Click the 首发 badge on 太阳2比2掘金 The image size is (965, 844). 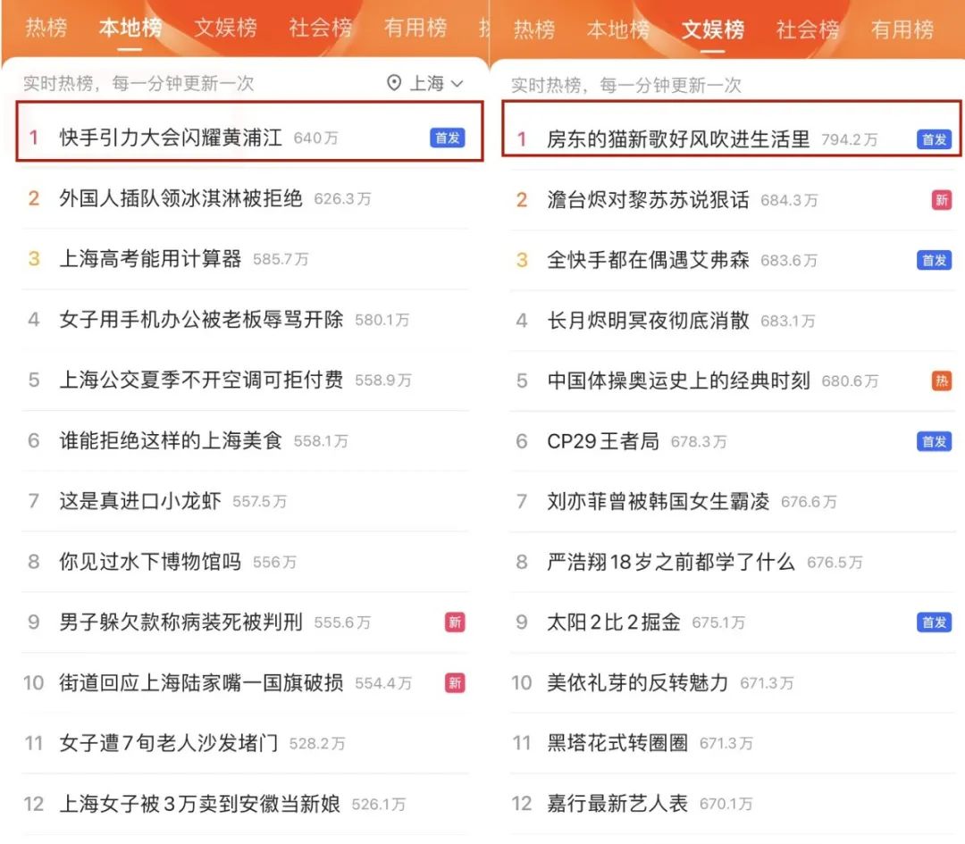933,623
